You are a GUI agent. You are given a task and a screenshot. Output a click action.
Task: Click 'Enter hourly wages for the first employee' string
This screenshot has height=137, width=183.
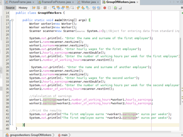(102, 49)
